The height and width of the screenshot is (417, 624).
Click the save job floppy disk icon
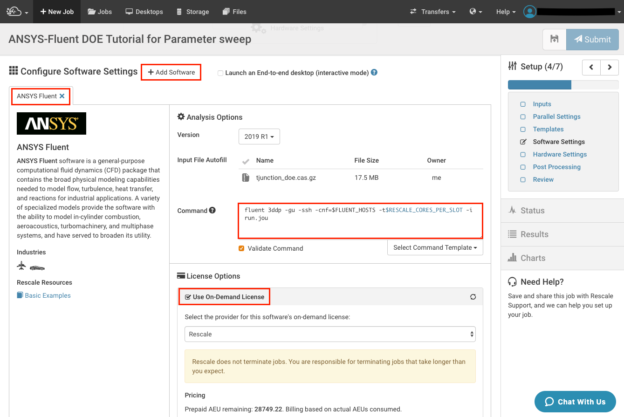tap(554, 40)
